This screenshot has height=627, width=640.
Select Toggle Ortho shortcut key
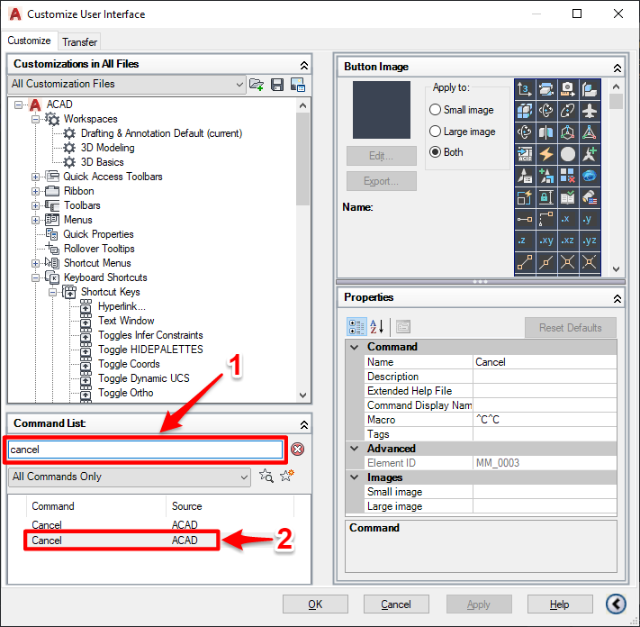click(126, 393)
